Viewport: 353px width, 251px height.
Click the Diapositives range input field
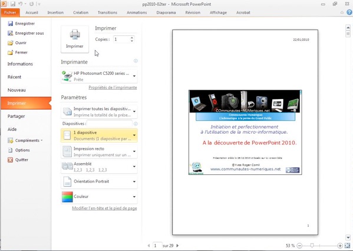point(110,124)
